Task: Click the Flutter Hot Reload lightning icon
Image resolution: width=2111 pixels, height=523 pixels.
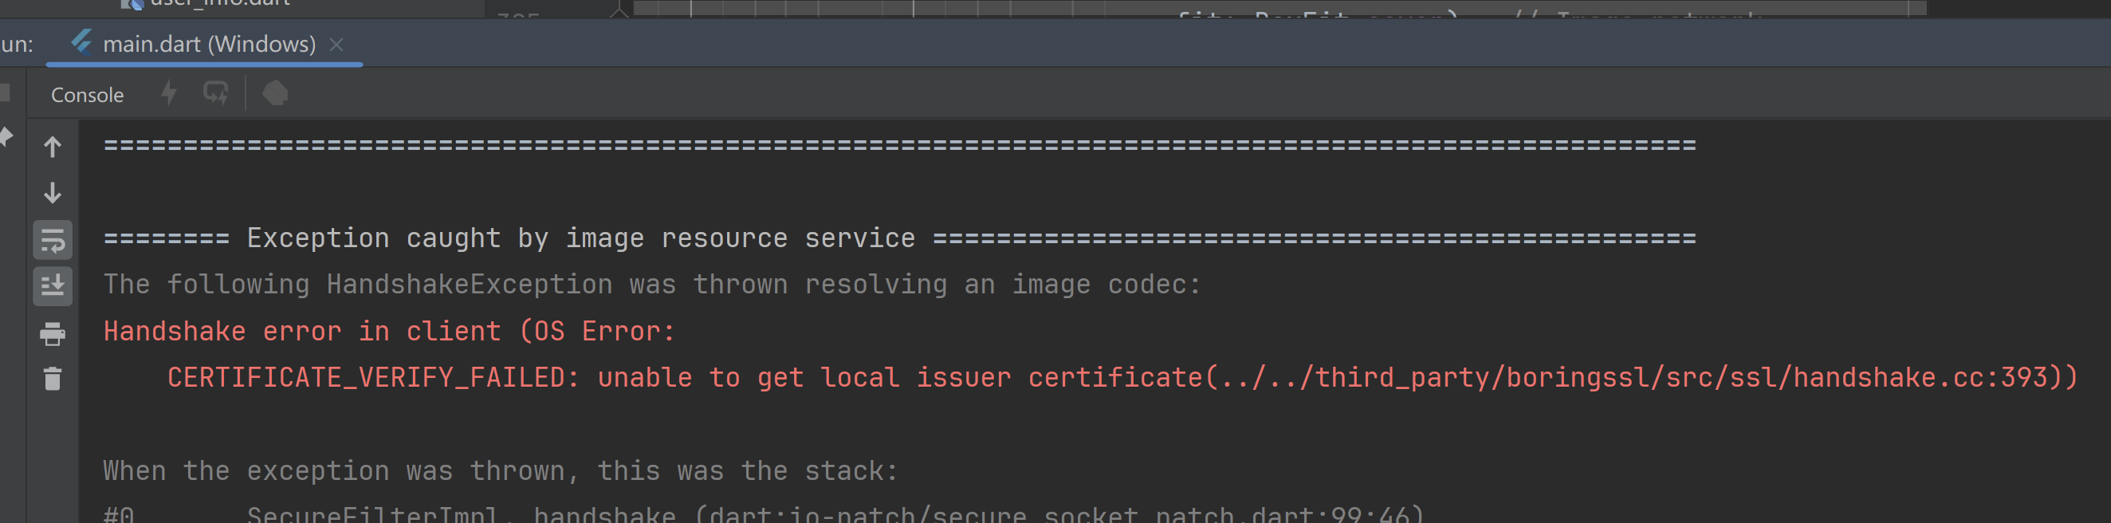Action: click(x=169, y=92)
